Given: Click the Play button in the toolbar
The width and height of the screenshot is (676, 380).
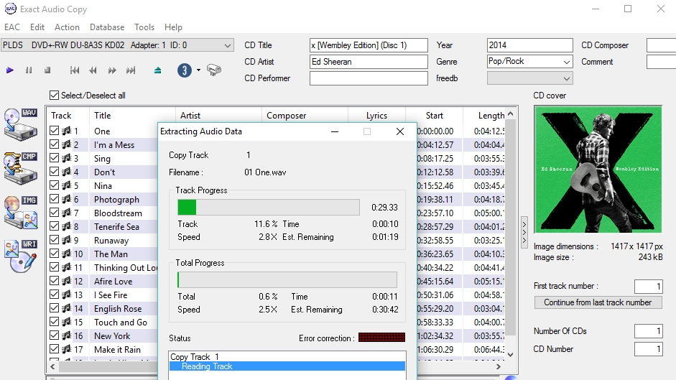Looking at the screenshot, I should tap(10, 70).
